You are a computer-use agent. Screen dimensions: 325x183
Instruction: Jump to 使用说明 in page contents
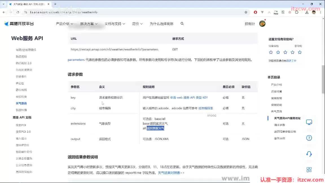(276, 105)
